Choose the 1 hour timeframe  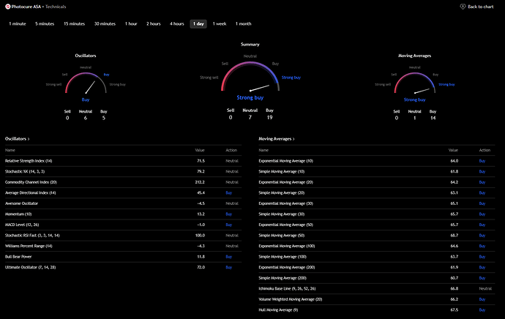[131, 23]
